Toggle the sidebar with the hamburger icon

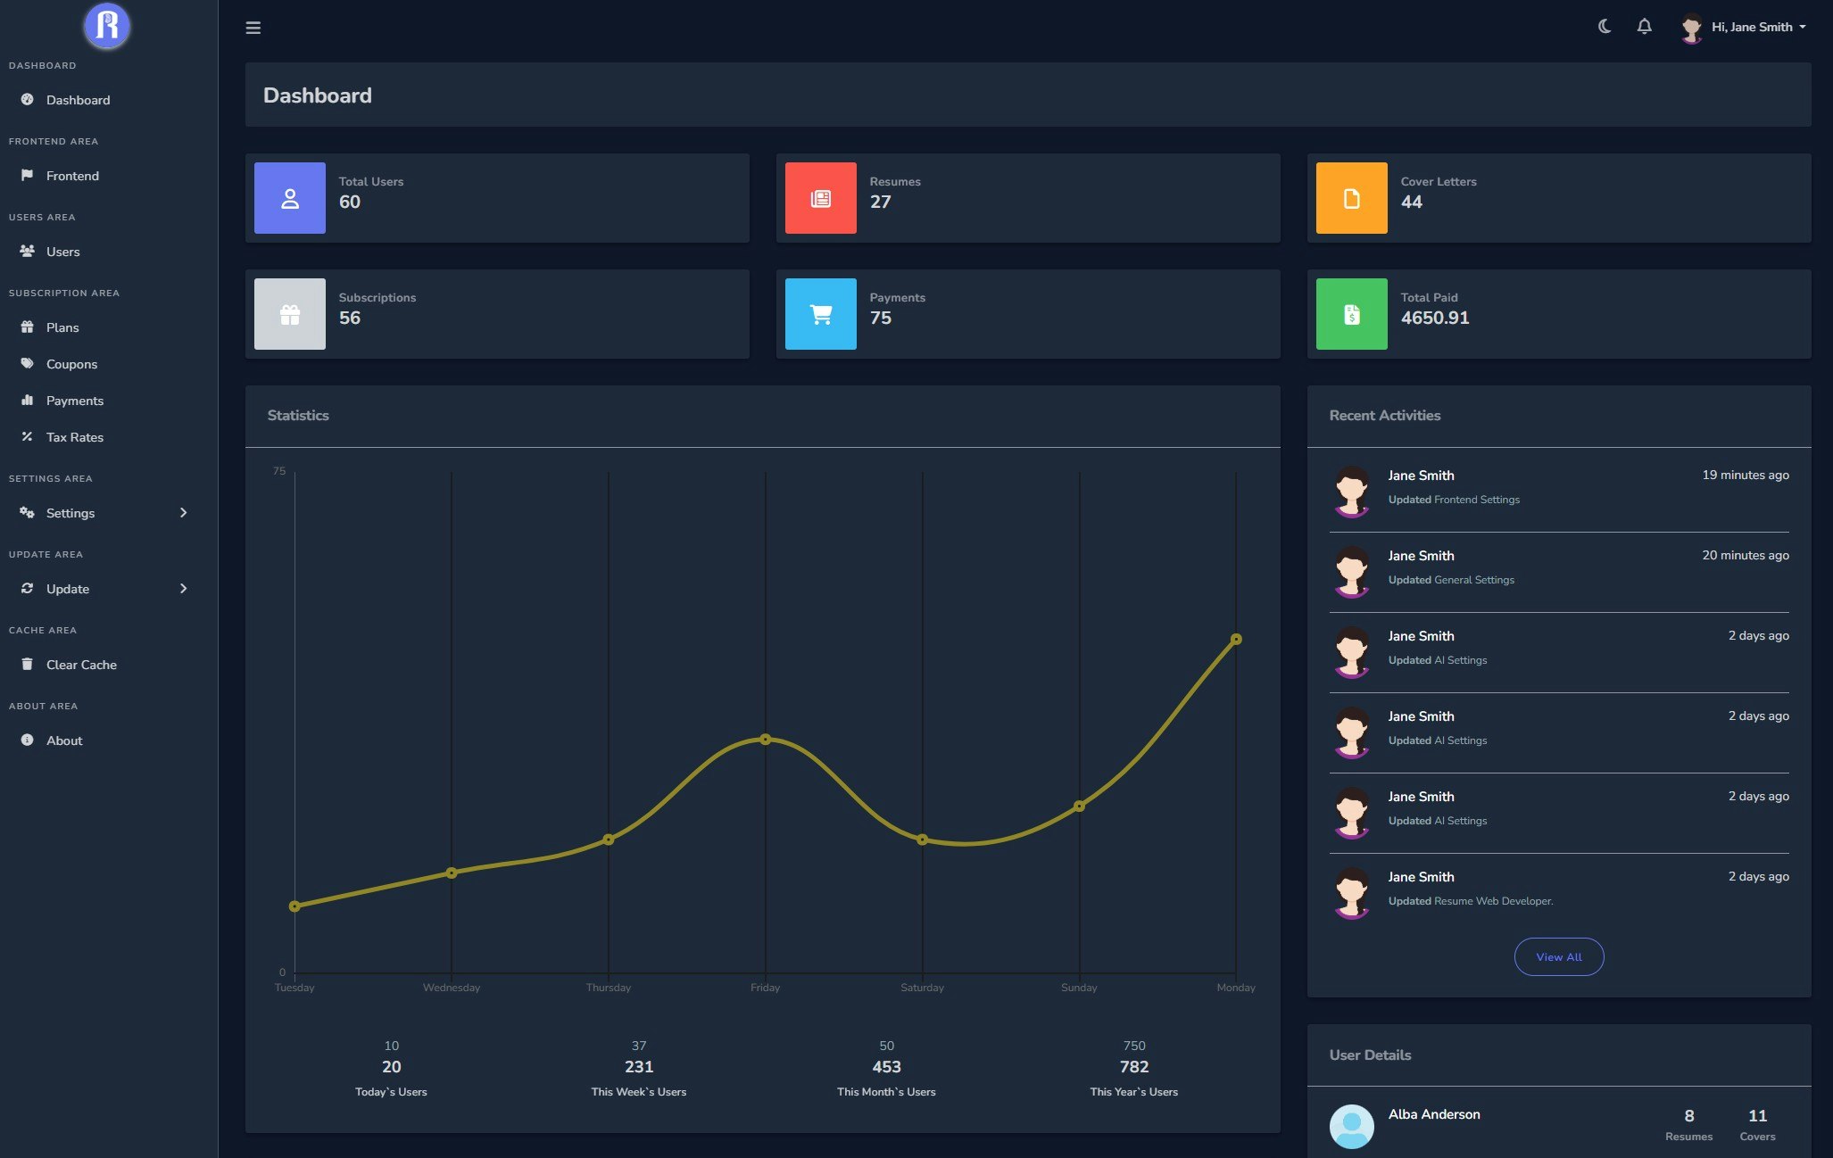pos(253,27)
